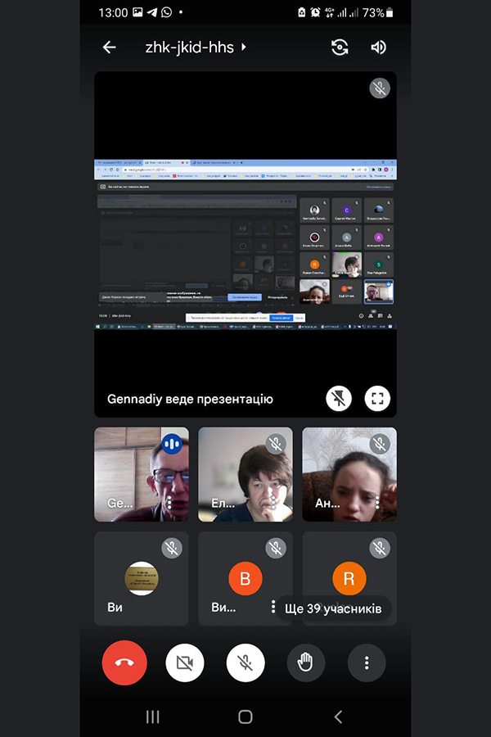Open options for the Ge... tile
491x737 pixels.
click(x=169, y=503)
